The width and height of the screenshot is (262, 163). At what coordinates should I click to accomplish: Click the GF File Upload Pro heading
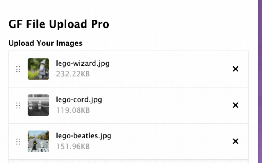pos(59,24)
